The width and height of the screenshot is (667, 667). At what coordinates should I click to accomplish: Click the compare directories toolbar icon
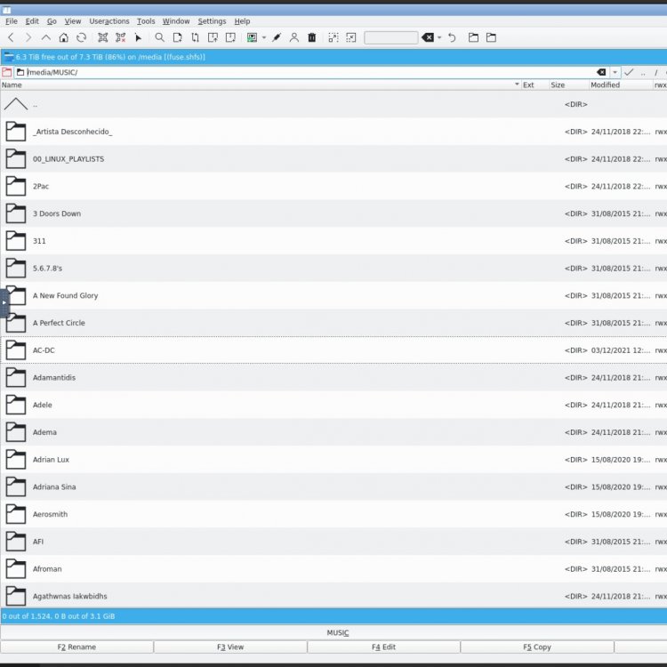103,38
